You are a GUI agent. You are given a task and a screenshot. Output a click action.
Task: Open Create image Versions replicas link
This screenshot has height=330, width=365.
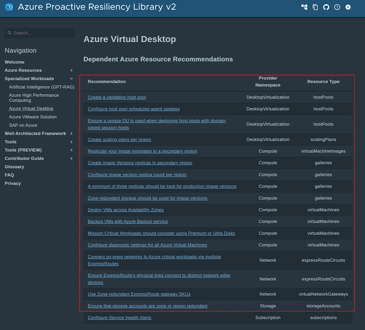point(140,163)
